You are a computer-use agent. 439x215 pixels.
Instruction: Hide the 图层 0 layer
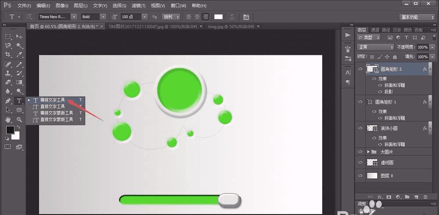click(360, 176)
